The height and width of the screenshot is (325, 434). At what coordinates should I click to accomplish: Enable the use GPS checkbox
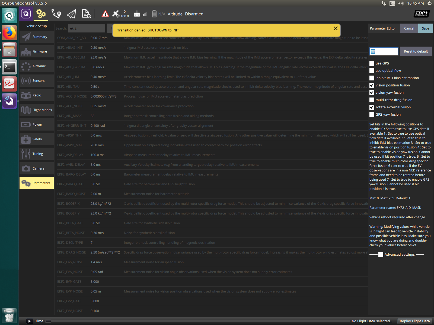[x=372, y=63]
